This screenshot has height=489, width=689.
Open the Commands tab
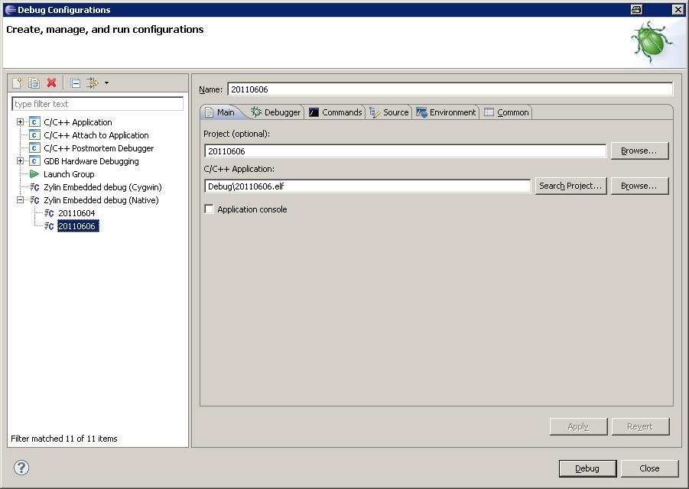point(335,112)
